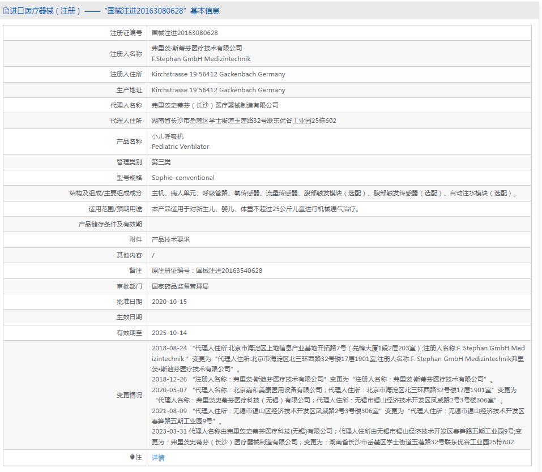Select the agent name 弗里茨史蒂芬（长沙）医疗器械制造有限公司

(216, 105)
